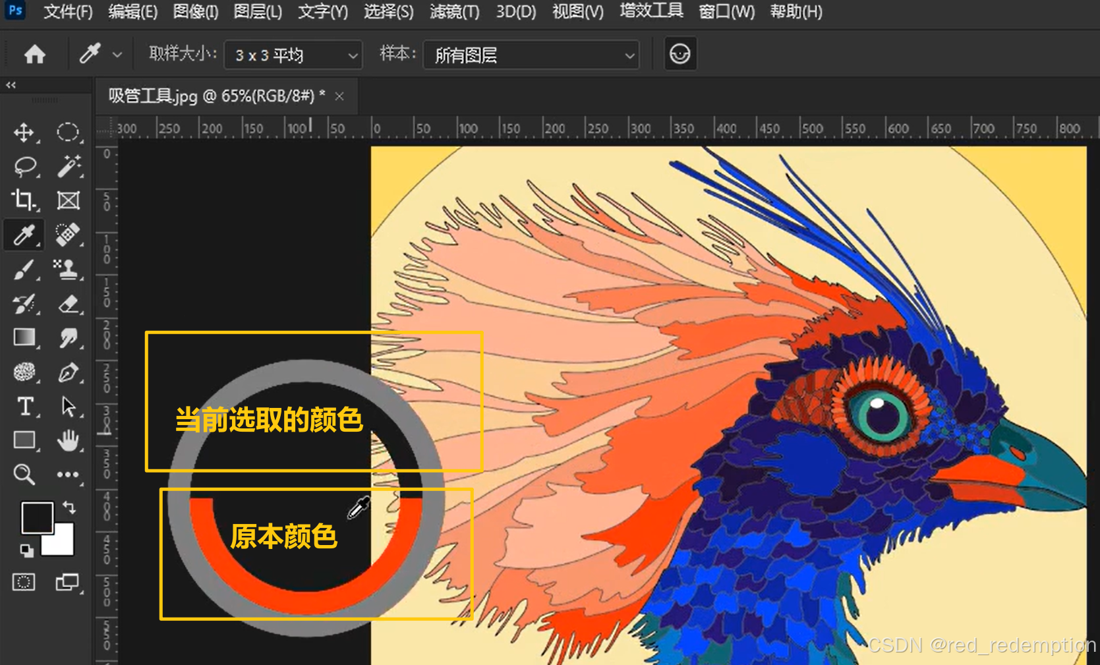Select the Lasso tool

[24, 167]
